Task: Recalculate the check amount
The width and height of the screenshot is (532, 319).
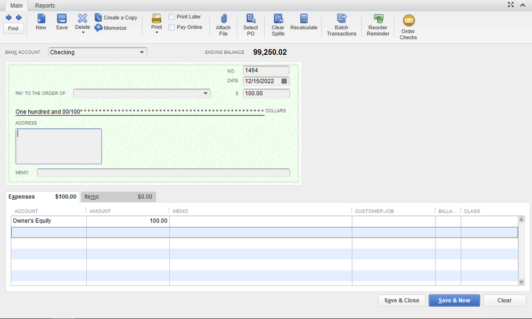Action: (304, 22)
